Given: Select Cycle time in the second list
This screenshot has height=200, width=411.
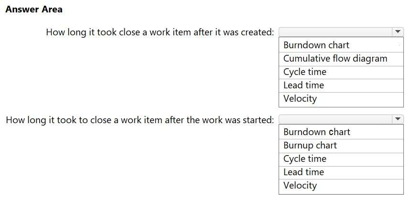Looking at the screenshot, I should (x=304, y=159).
